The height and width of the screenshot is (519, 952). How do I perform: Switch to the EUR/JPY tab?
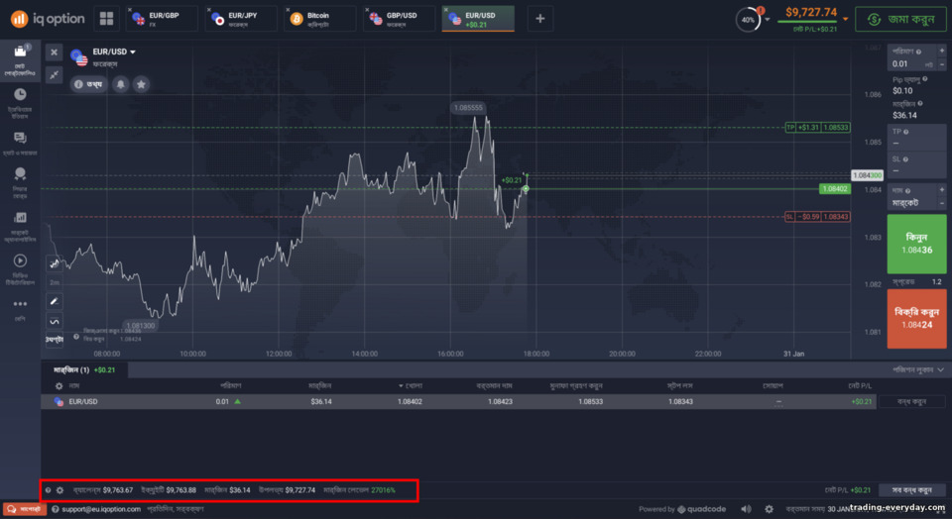[240, 19]
